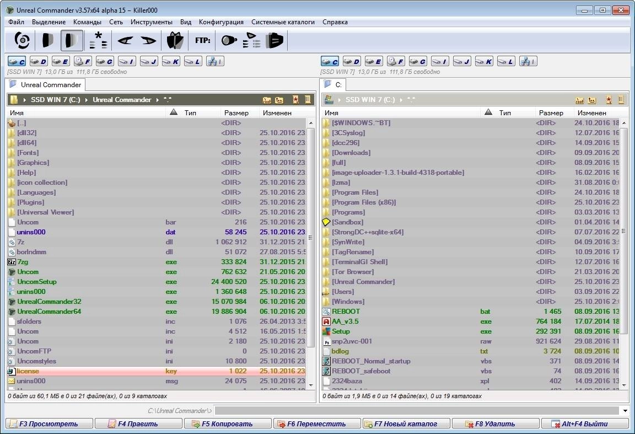
Task: Open the Системные каталоги menu
Action: click(x=283, y=22)
